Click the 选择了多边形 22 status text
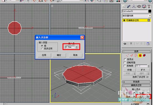 tap(140, 77)
